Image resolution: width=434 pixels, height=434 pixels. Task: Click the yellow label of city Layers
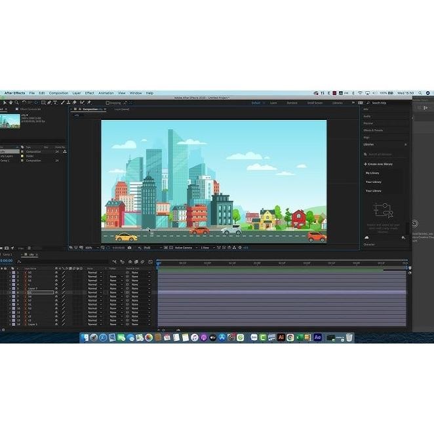[22, 156]
